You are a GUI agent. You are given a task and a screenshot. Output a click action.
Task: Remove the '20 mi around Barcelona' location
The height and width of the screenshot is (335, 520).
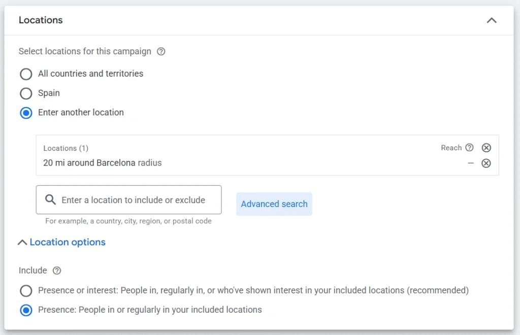pyautogui.click(x=486, y=163)
